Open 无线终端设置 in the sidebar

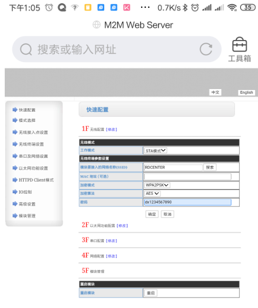point(31,144)
